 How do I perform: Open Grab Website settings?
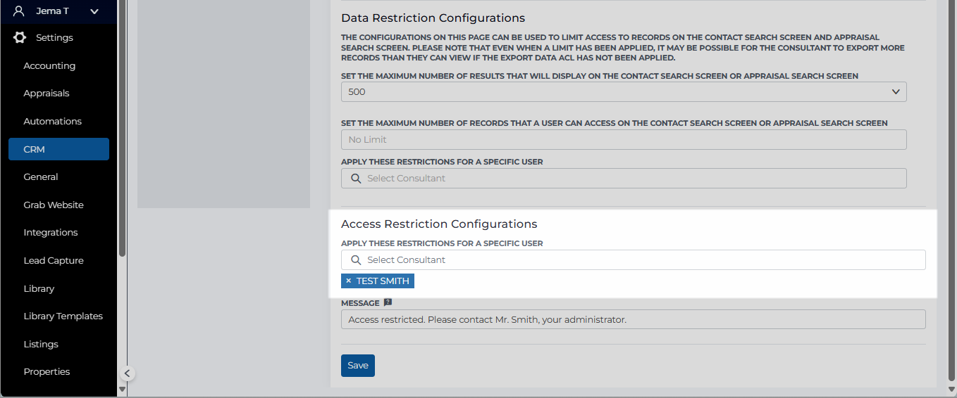(54, 205)
